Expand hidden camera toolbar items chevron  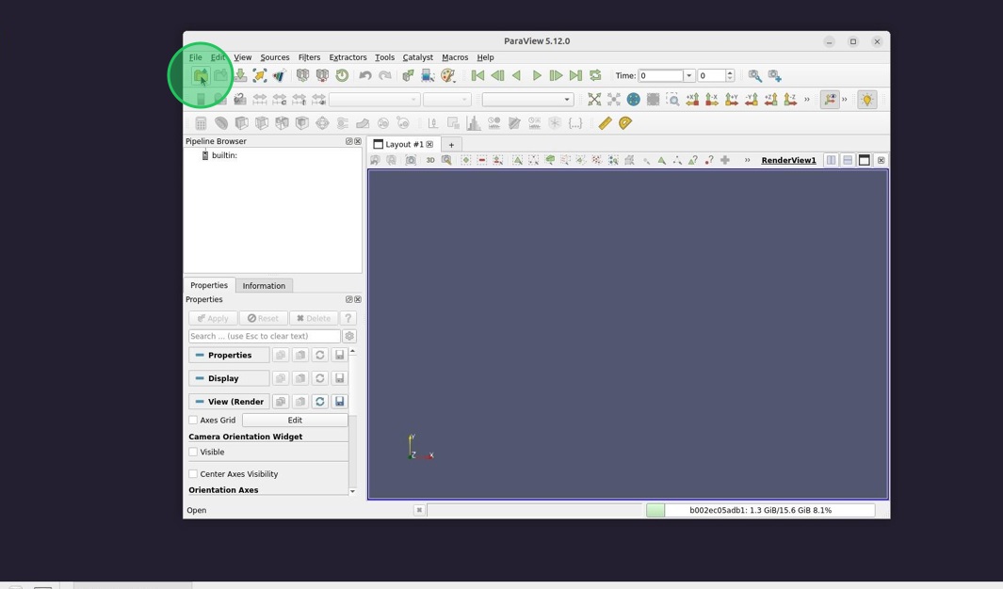tap(806, 99)
